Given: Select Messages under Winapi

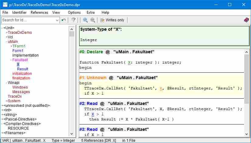Looking at the screenshot, I should [x=21, y=92].
